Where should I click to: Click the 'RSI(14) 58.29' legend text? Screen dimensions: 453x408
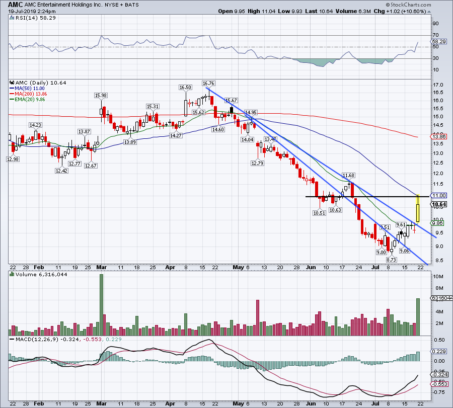[x=35, y=18]
